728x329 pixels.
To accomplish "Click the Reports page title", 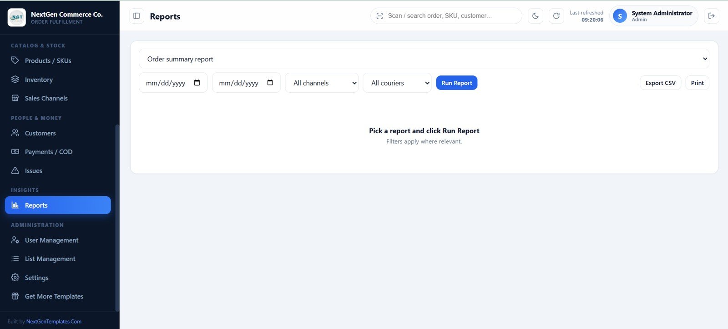I will [165, 16].
